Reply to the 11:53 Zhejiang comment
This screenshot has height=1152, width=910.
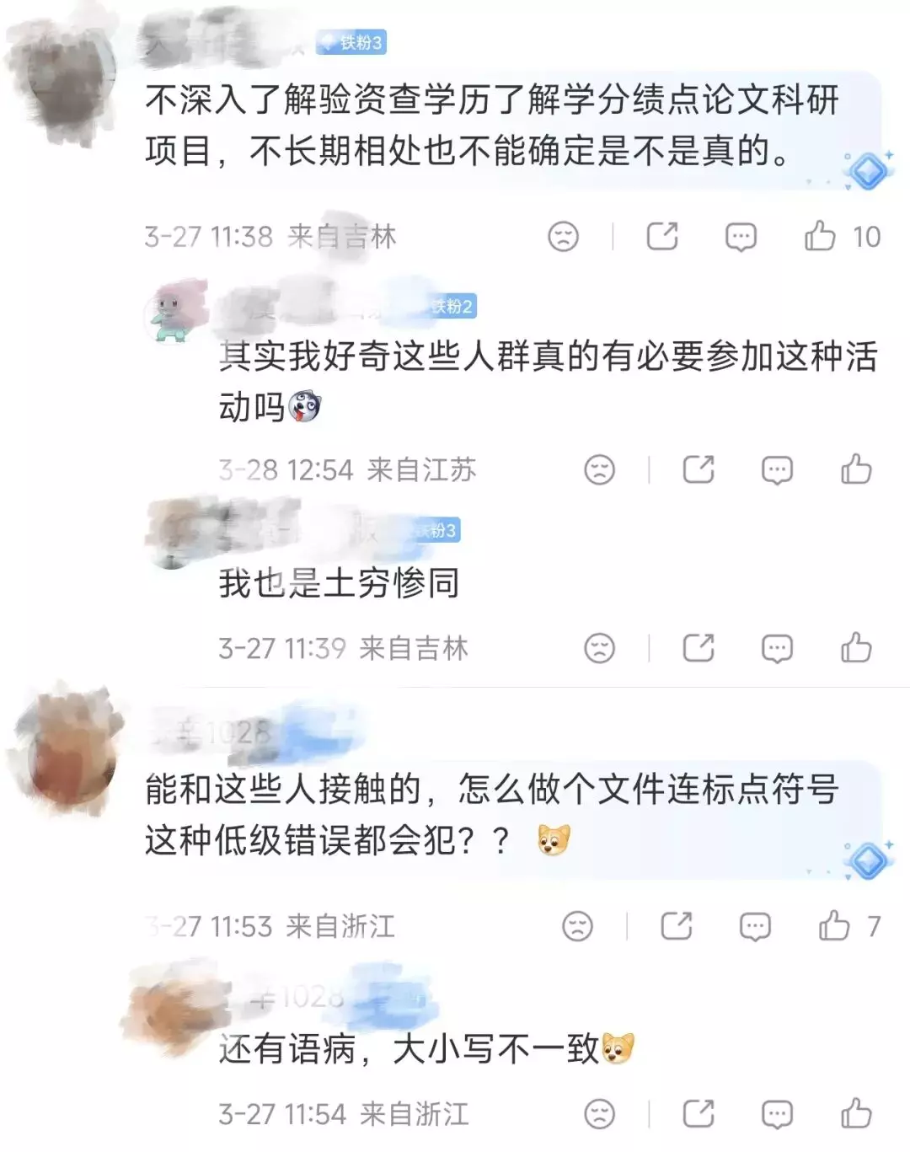(755, 927)
